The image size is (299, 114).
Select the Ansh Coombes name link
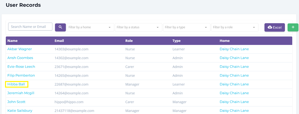coord(20,58)
